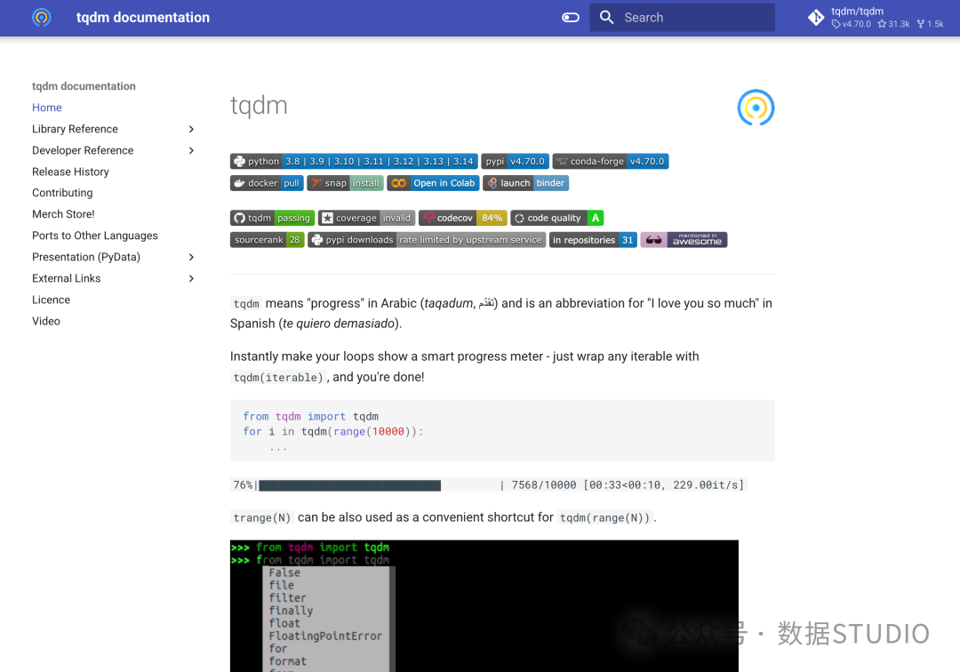Open Ports to Other Languages page

click(x=95, y=236)
